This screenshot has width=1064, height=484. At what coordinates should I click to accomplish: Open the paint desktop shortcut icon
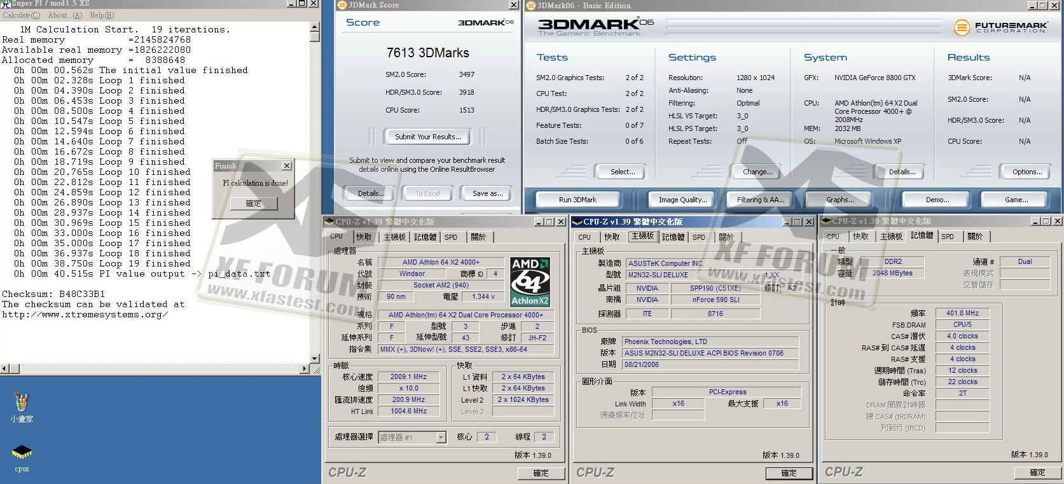pyautogui.click(x=21, y=403)
